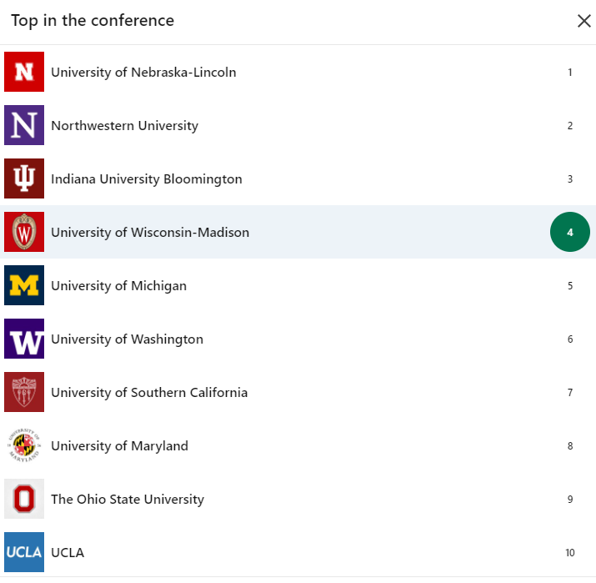Close the Top in the conference dialog
The height and width of the screenshot is (583, 596).
pyautogui.click(x=583, y=21)
